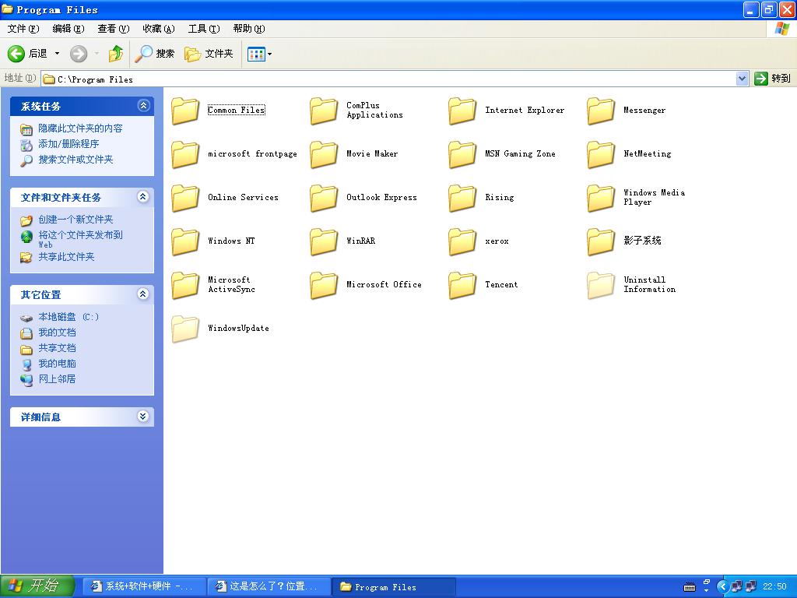Image resolution: width=797 pixels, height=598 pixels.
Task: Collapse File and Folder Tasks (文件和文件夹任务) panel
Action: click(x=143, y=197)
